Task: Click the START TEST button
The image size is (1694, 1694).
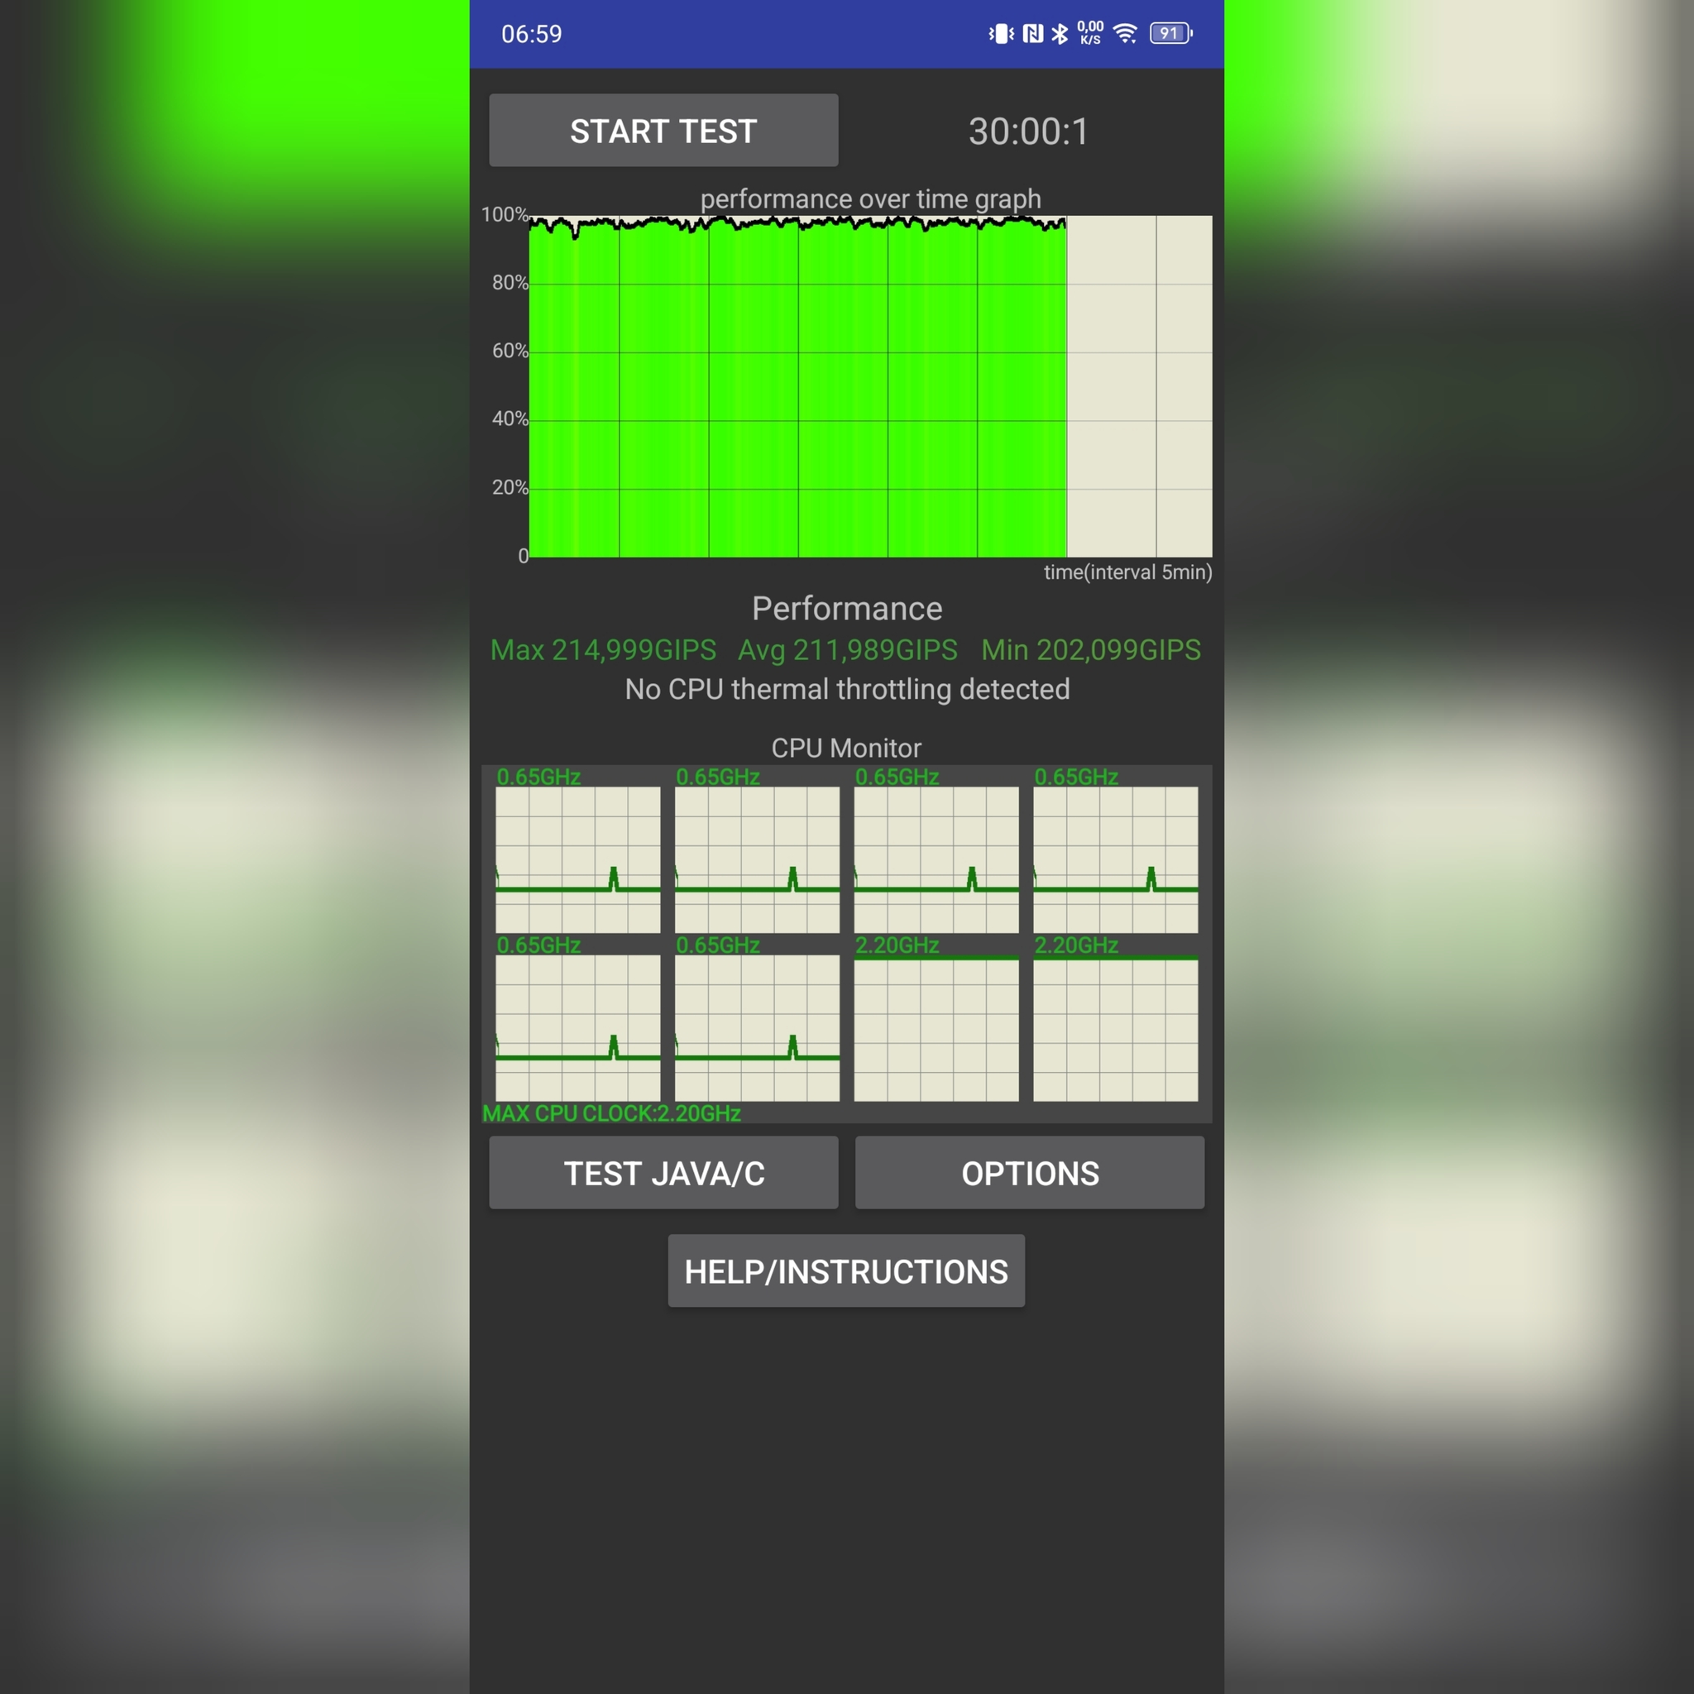Action: (x=664, y=131)
